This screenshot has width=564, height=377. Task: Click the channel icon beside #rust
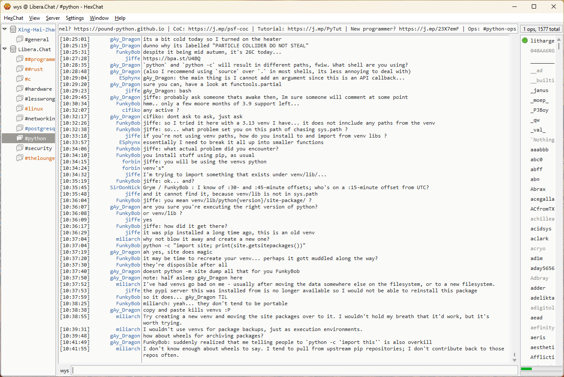coord(20,69)
